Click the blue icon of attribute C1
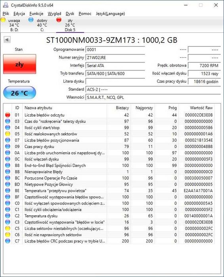The image size is (224, 277). point(8,209)
